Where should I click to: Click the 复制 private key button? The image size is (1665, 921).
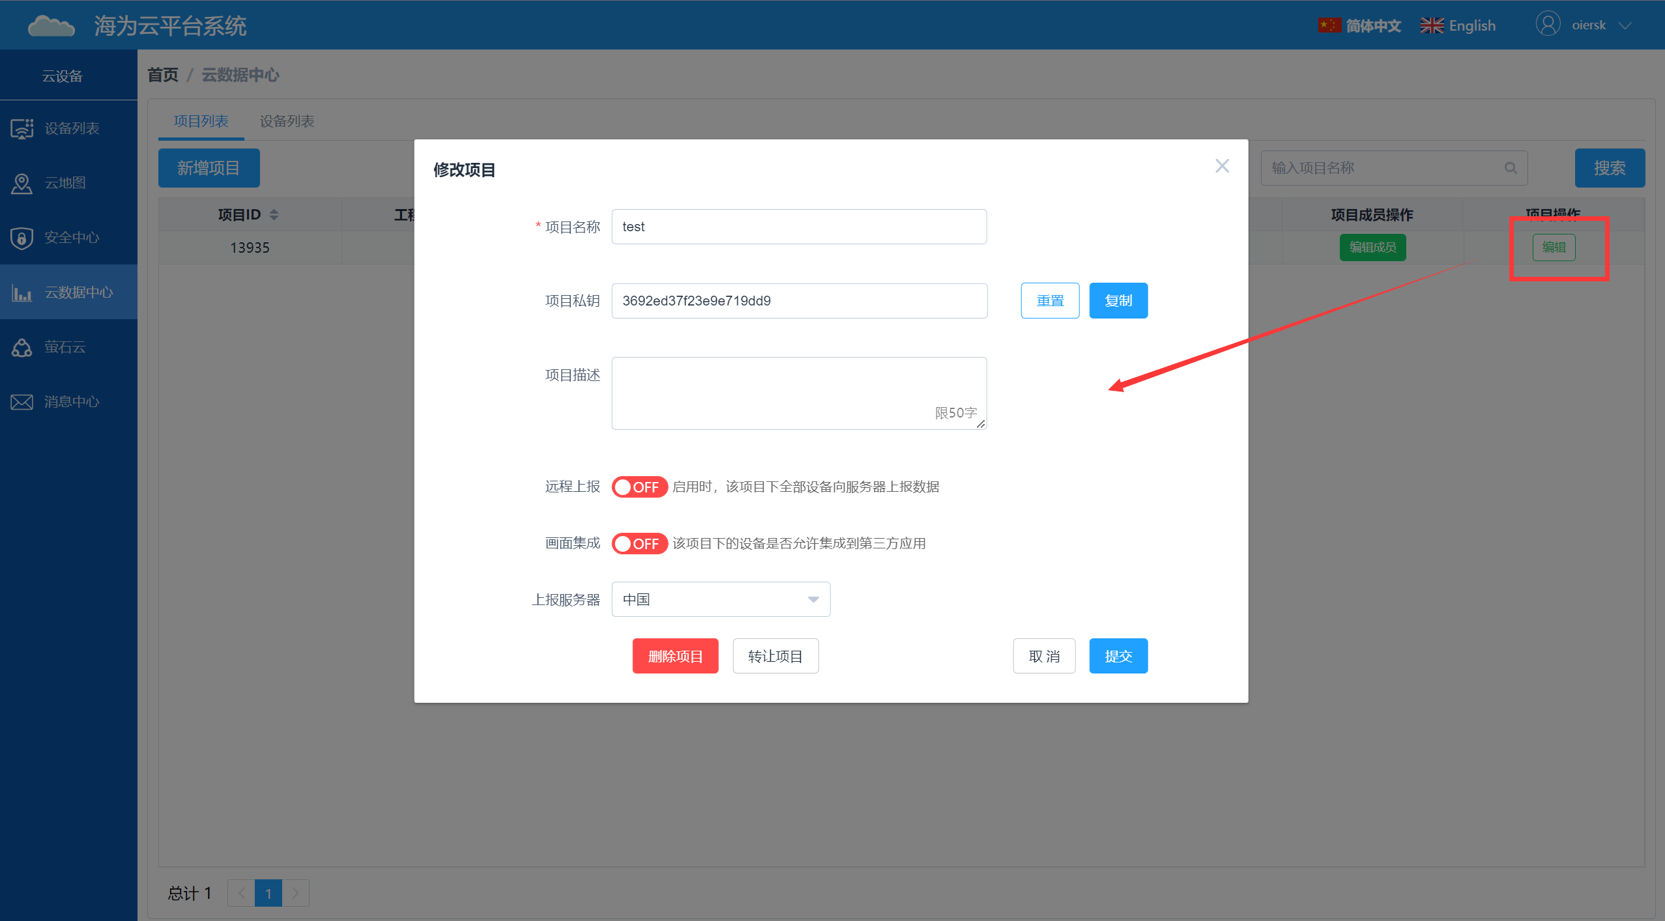click(x=1119, y=301)
